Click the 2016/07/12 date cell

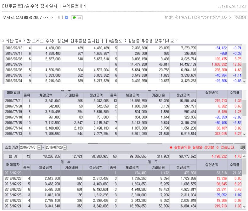[14, 48]
